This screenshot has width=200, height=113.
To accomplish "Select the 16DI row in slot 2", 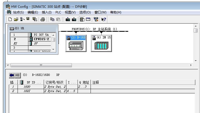I will pyautogui.click(x=102, y=91).
